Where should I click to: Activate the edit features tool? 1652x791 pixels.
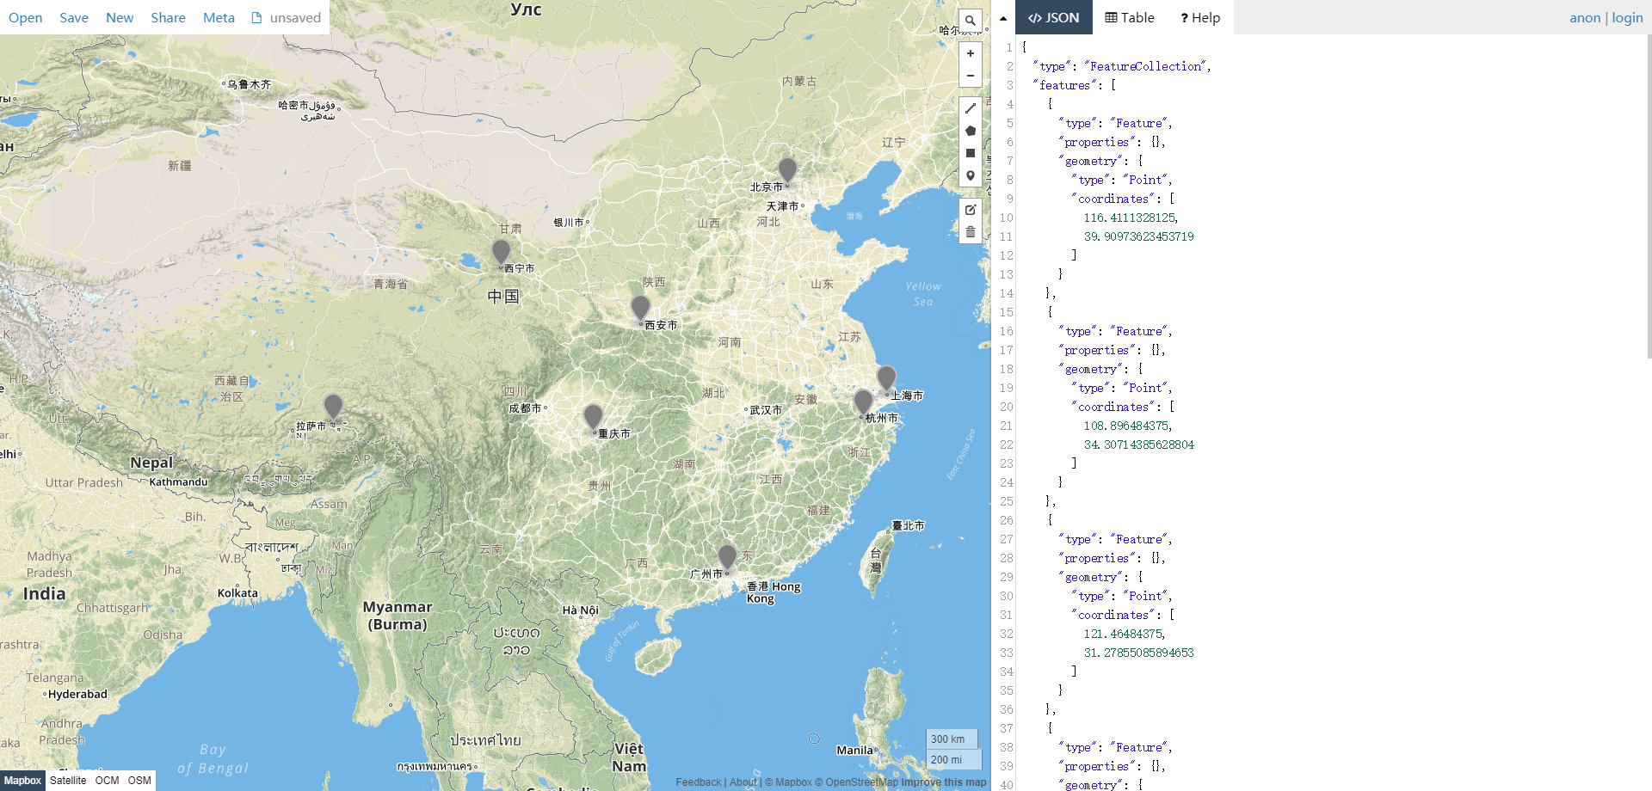coord(971,209)
